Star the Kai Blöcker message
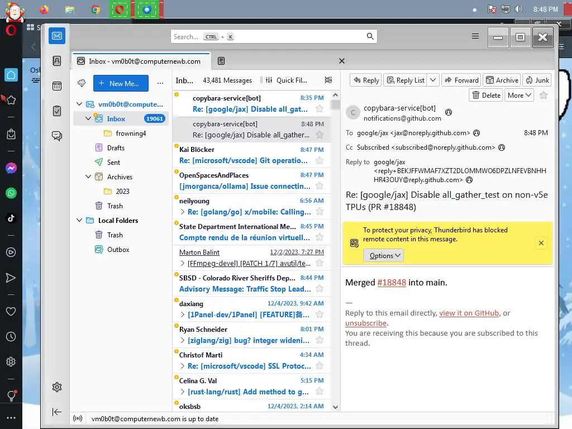 pyautogui.click(x=320, y=160)
